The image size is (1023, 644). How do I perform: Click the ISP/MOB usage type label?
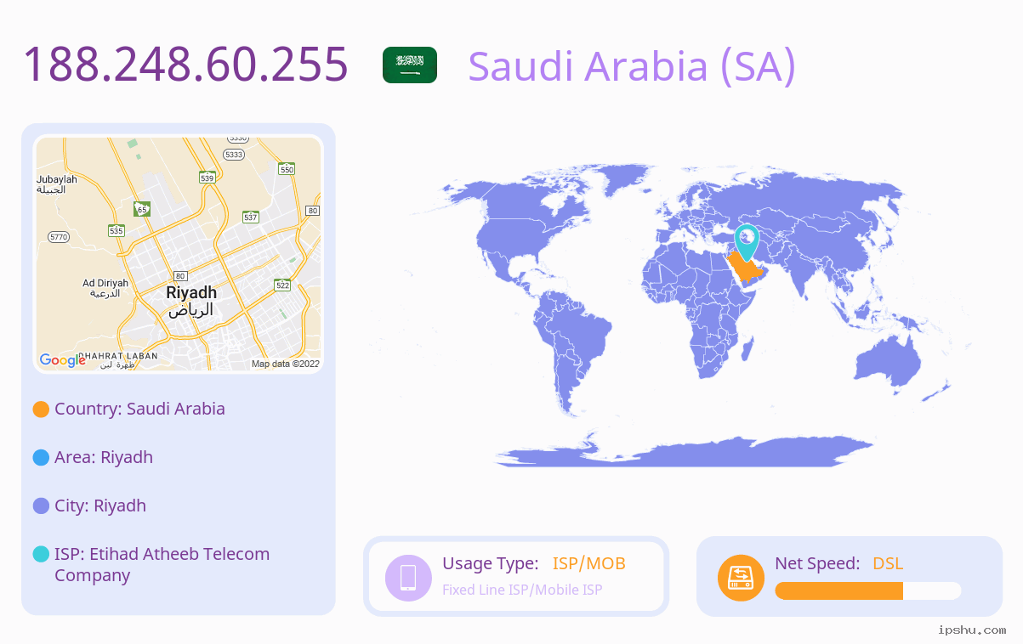click(x=589, y=563)
